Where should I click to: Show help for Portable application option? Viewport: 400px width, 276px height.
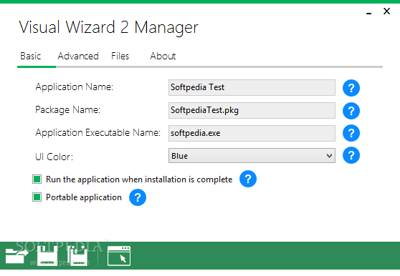[x=138, y=197]
